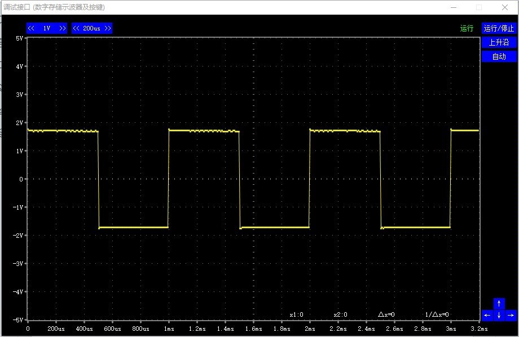Screen dimensions: 519x337
Task: Decrease voltage scale with left << arrows
Action: [x=31, y=28]
